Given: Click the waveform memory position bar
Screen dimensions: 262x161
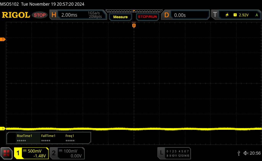Looking at the screenshot, I should point(134,11).
